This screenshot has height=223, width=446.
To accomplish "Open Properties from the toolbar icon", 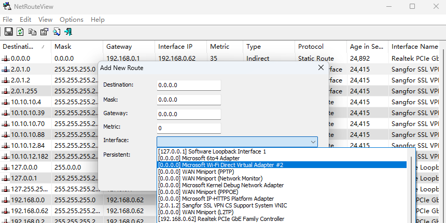I will click(44, 32).
